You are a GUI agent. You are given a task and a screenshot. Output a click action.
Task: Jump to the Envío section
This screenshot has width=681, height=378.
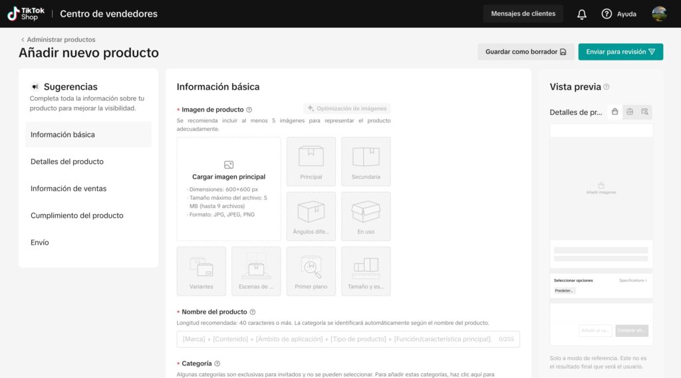coord(40,242)
